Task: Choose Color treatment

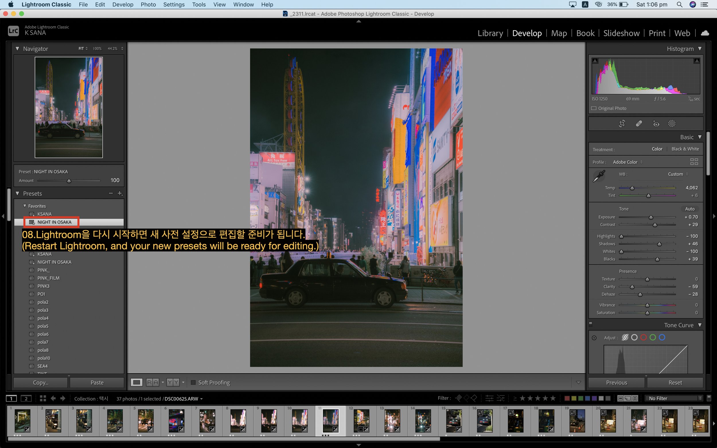Action: [657, 149]
